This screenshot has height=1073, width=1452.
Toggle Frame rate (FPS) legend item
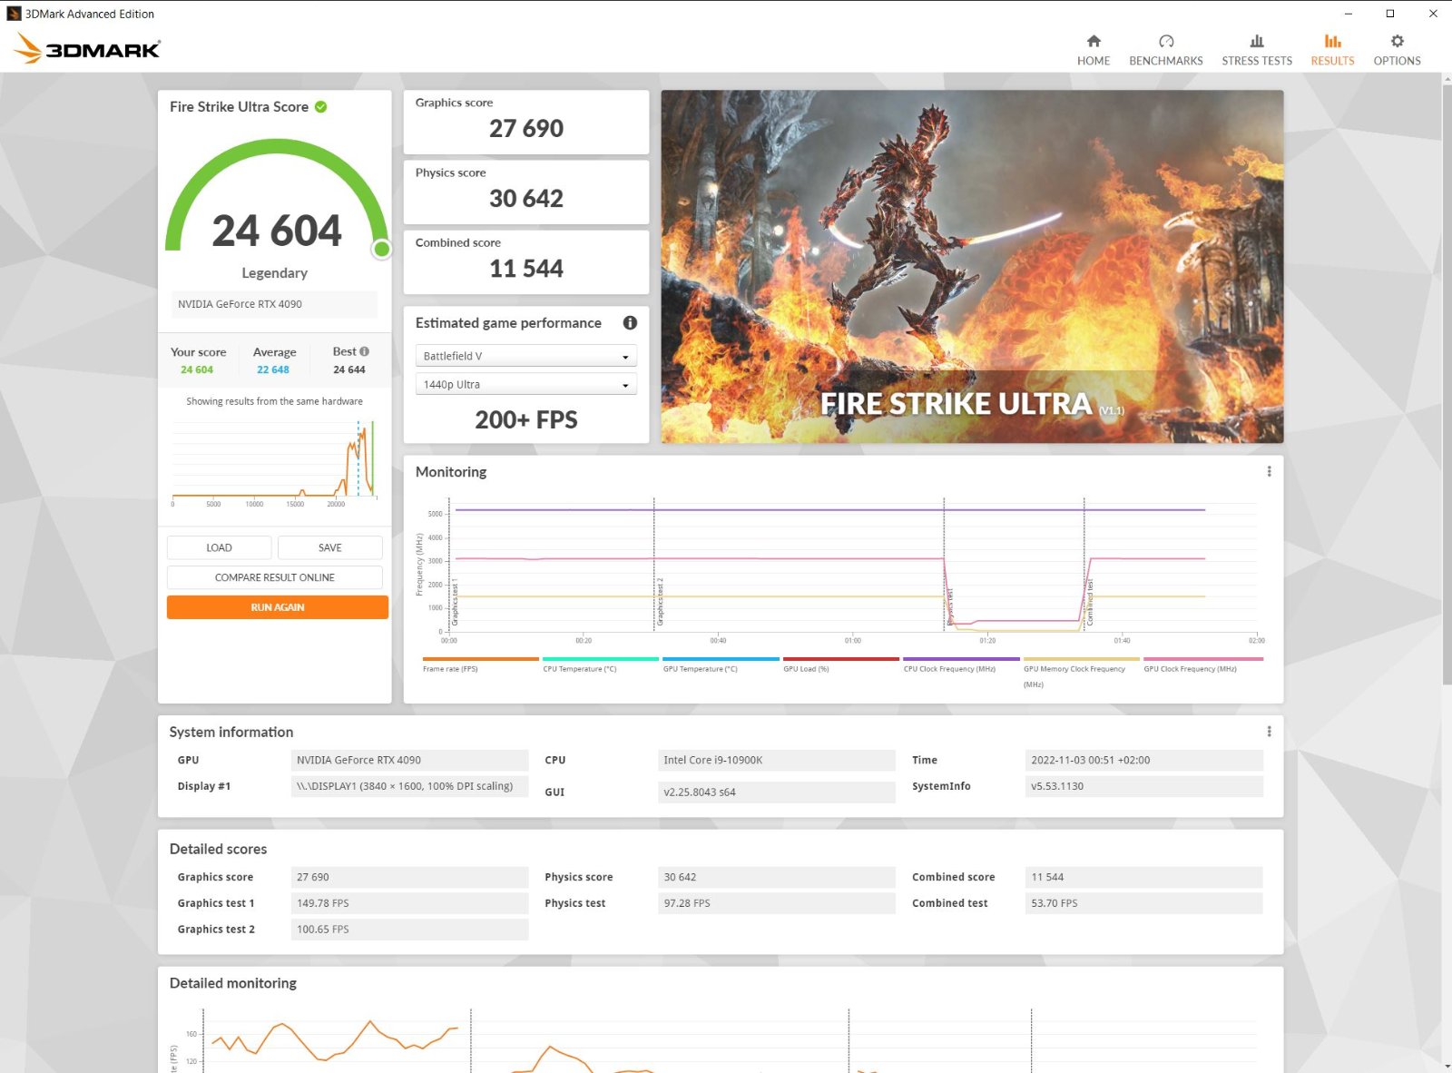tap(480, 664)
